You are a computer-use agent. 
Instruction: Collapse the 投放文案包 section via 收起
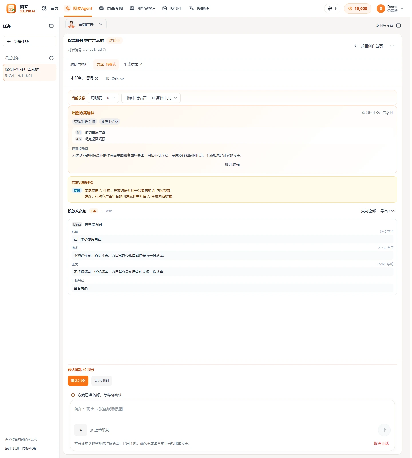[109, 211]
